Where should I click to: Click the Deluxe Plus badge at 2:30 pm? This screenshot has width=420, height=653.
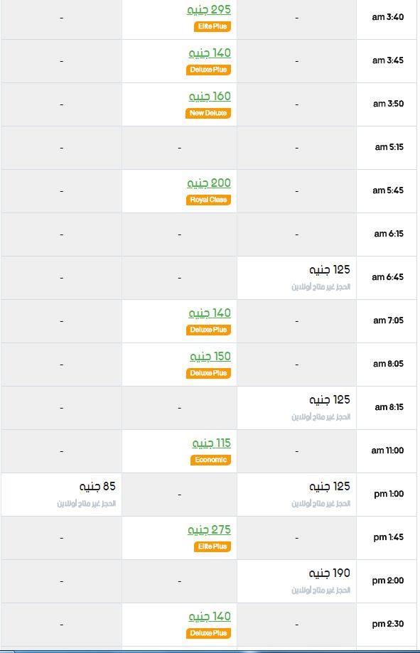pos(208,633)
